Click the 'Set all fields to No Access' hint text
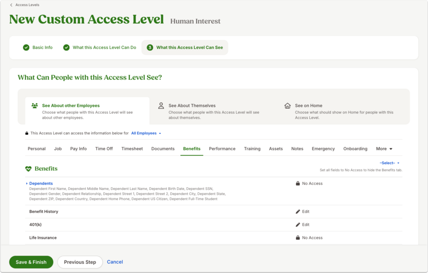 (x=361, y=170)
